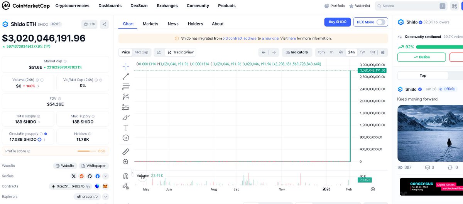
Task: Open the old contract address link
Action: coord(239,38)
